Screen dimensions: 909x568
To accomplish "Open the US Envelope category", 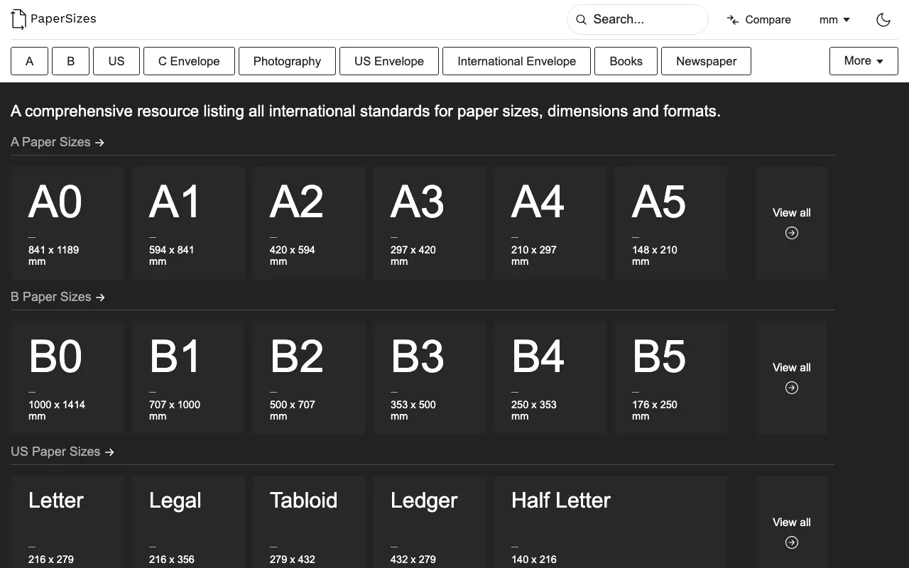I will 389,61.
